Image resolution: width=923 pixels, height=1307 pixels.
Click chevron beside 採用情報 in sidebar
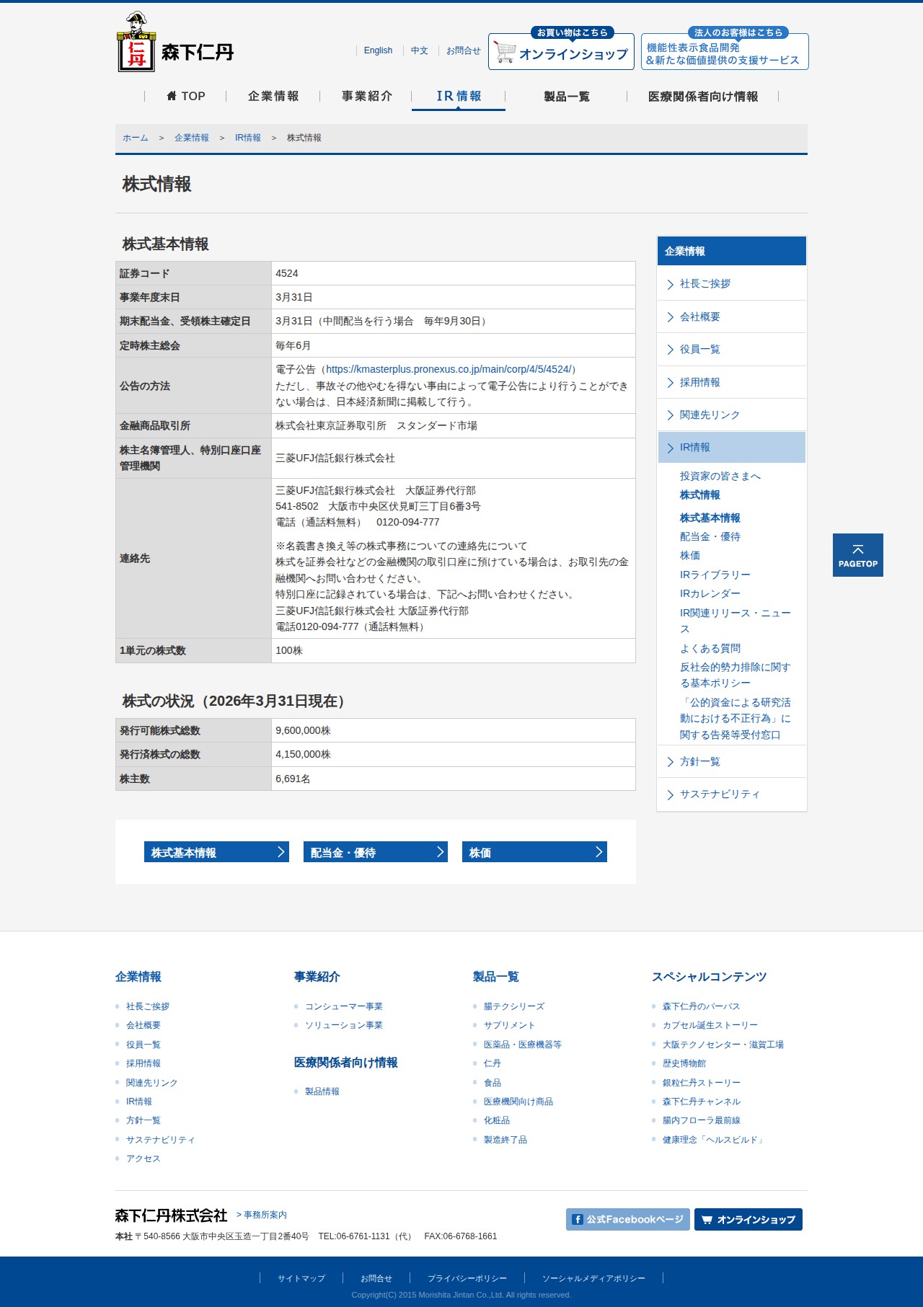click(x=671, y=383)
